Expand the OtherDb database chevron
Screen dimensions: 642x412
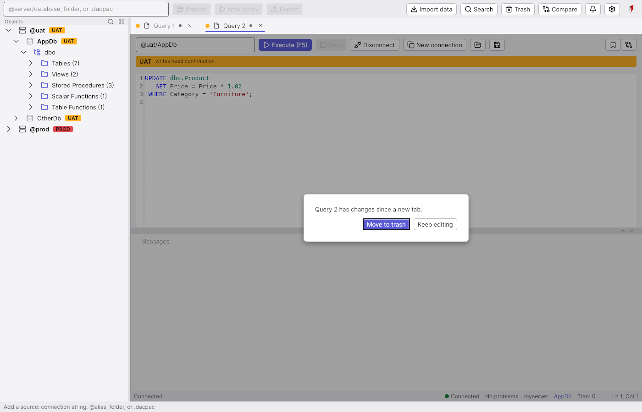coord(16,118)
